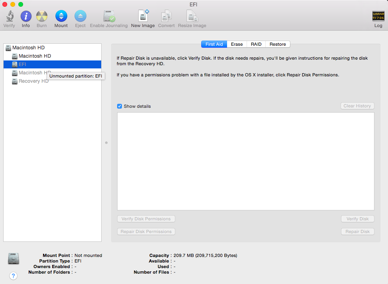The height and width of the screenshot is (284, 388).
Task: Select the mounted Macintosh HD volume
Action: [53, 56]
